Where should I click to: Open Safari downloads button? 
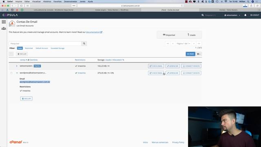pyautogui.click(x=245, y=6)
